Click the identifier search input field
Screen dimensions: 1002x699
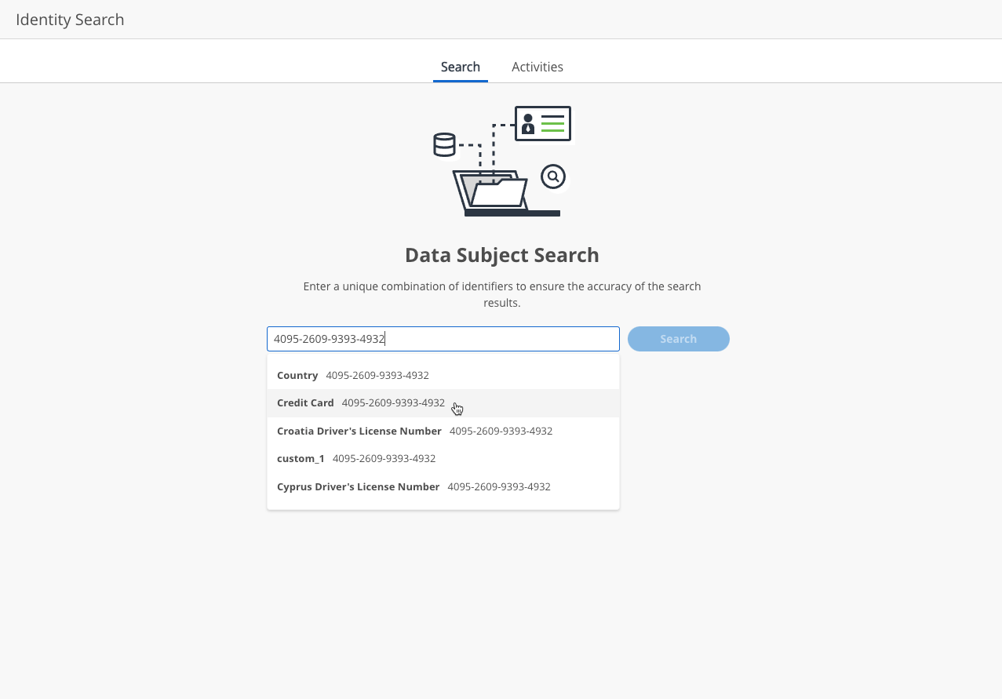point(443,338)
